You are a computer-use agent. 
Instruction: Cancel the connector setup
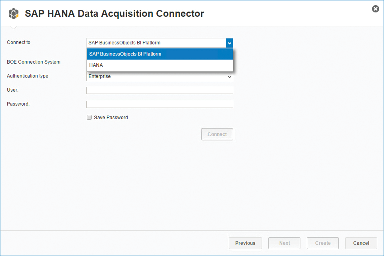361,243
